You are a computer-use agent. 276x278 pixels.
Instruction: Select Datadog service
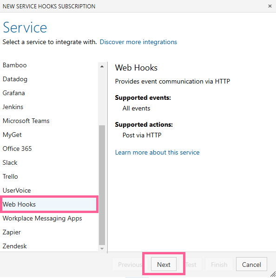click(49, 79)
